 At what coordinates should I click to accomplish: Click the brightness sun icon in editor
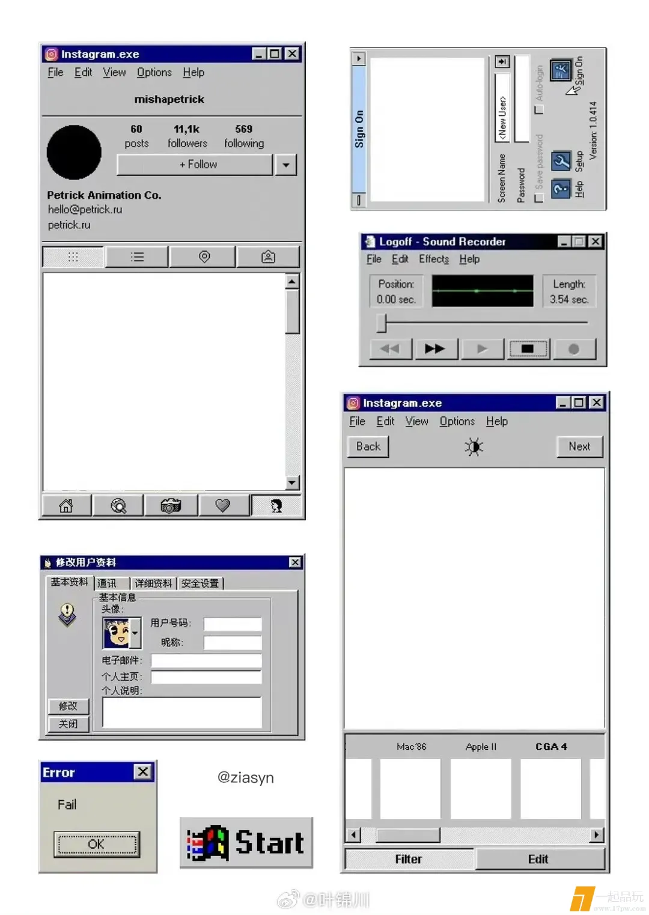click(x=474, y=446)
